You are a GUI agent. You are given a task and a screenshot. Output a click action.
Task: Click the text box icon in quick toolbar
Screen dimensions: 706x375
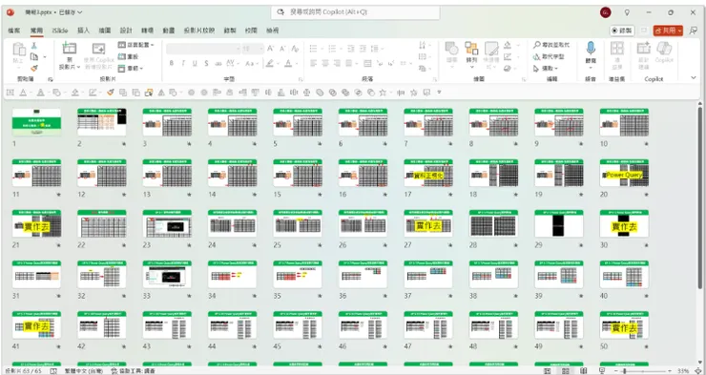(x=10, y=93)
